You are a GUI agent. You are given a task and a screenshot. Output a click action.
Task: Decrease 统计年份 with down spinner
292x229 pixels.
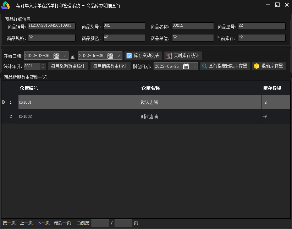[43, 68]
